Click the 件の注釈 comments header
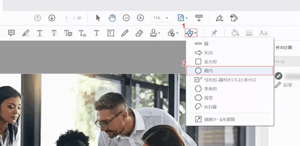This screenshot has height=146, width=300. click(284, 48)
